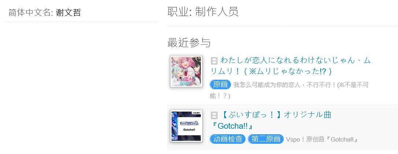Image resolution: width=398 pixels, height=154 pixels.
Task: Click the film icon beside 【ぶいすぽっ！】 title
Action: coord(214,116)
